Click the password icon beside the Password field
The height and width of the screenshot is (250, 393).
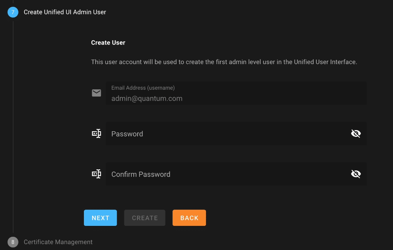[96, 133]
